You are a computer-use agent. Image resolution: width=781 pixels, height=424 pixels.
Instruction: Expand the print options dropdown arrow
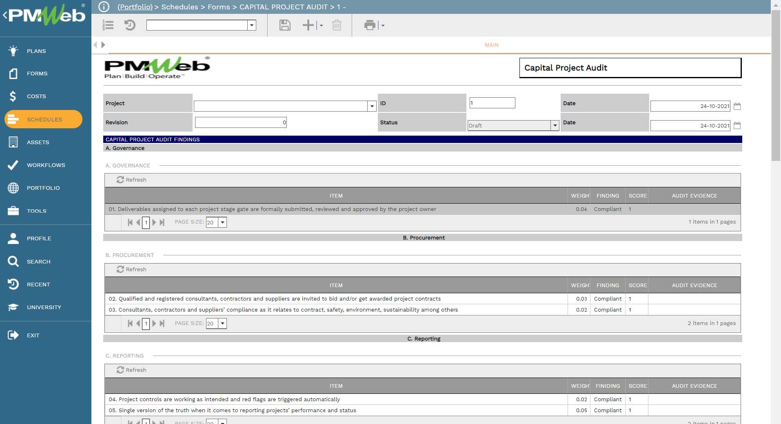tap(383, 25)
